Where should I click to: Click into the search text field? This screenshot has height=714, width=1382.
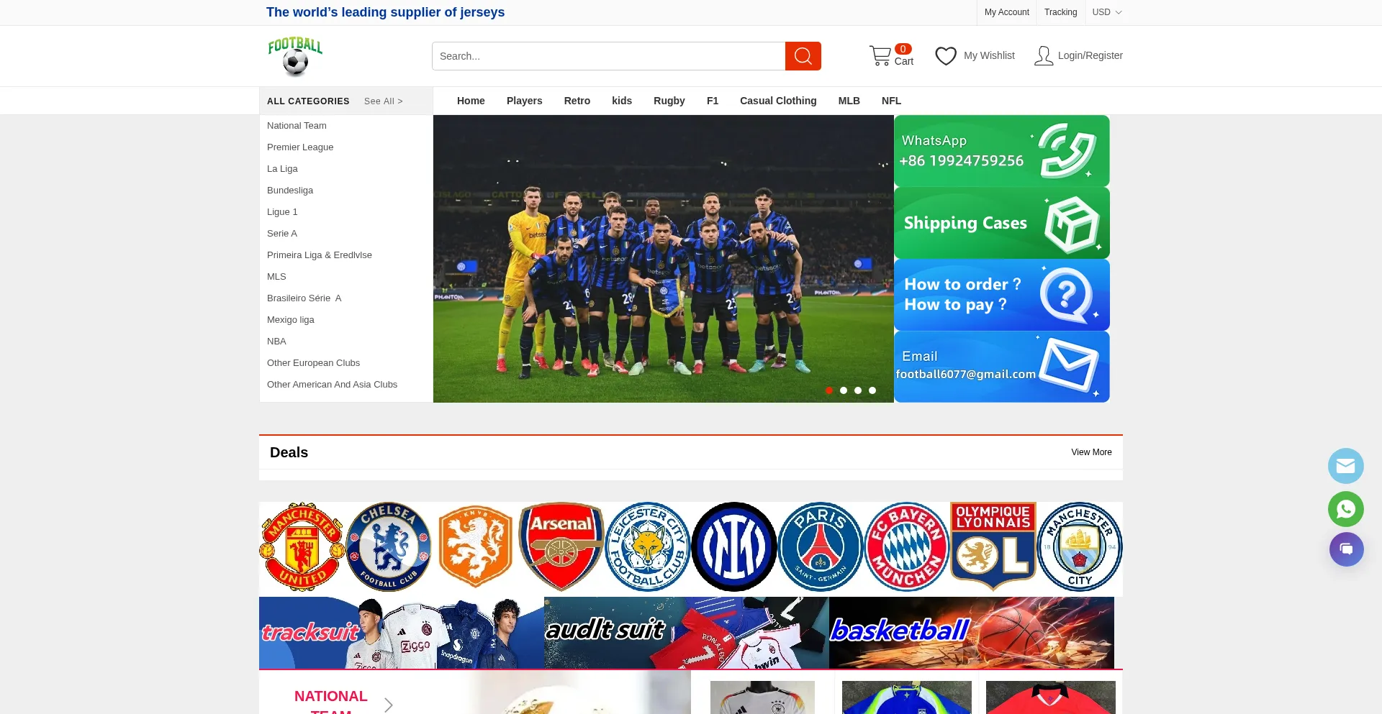608,56
